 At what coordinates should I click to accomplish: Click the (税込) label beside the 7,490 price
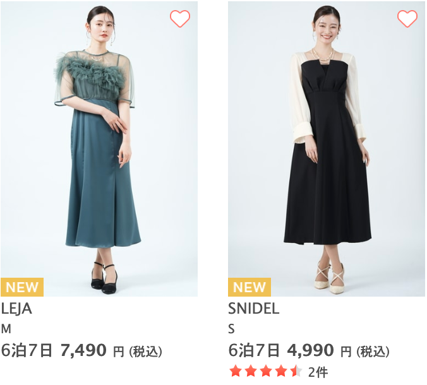(x=146, y=352)
